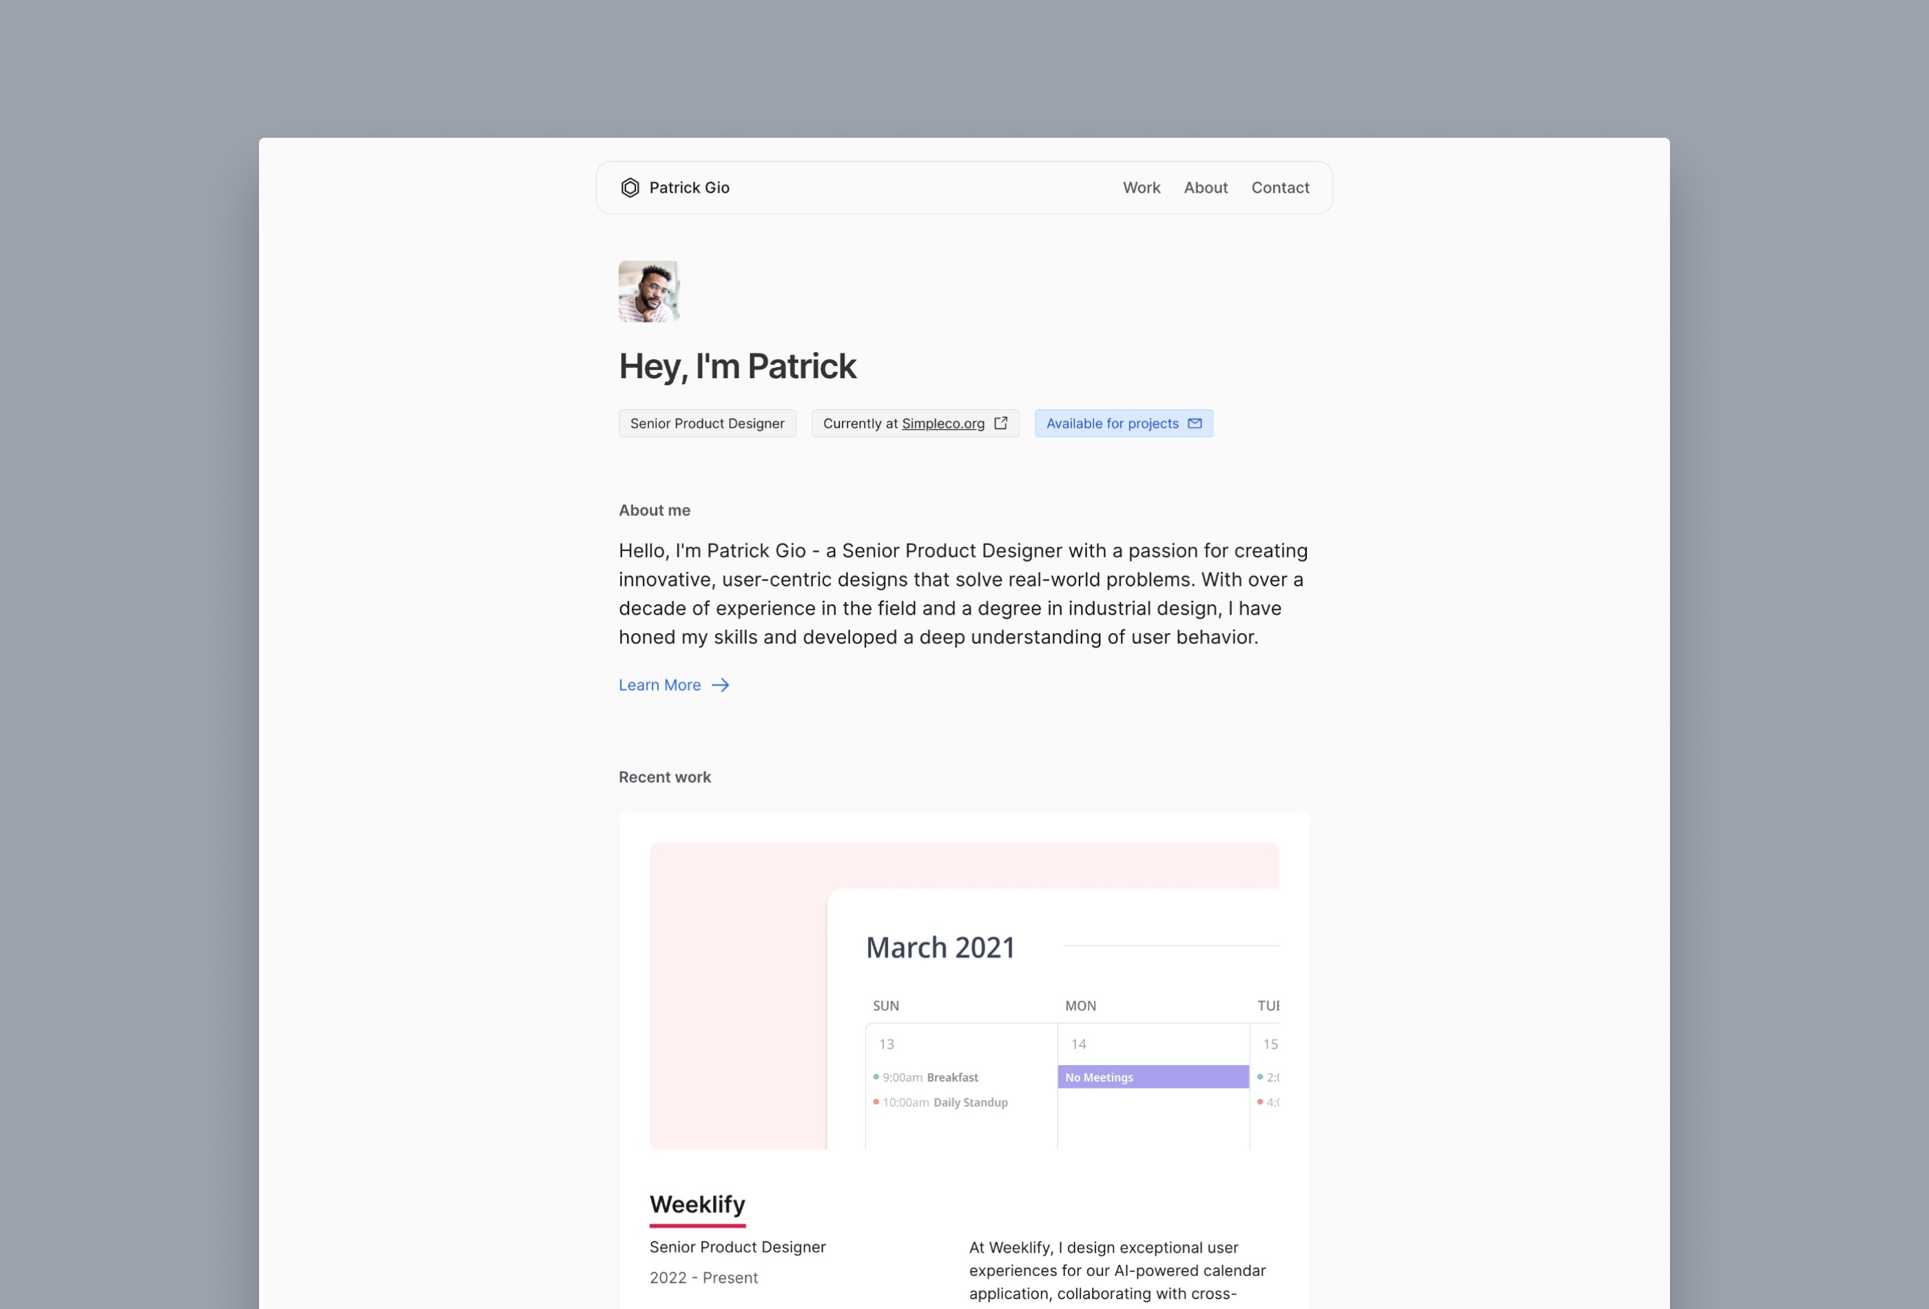Open the About navigation menu item

click(x=1206, y=187)
